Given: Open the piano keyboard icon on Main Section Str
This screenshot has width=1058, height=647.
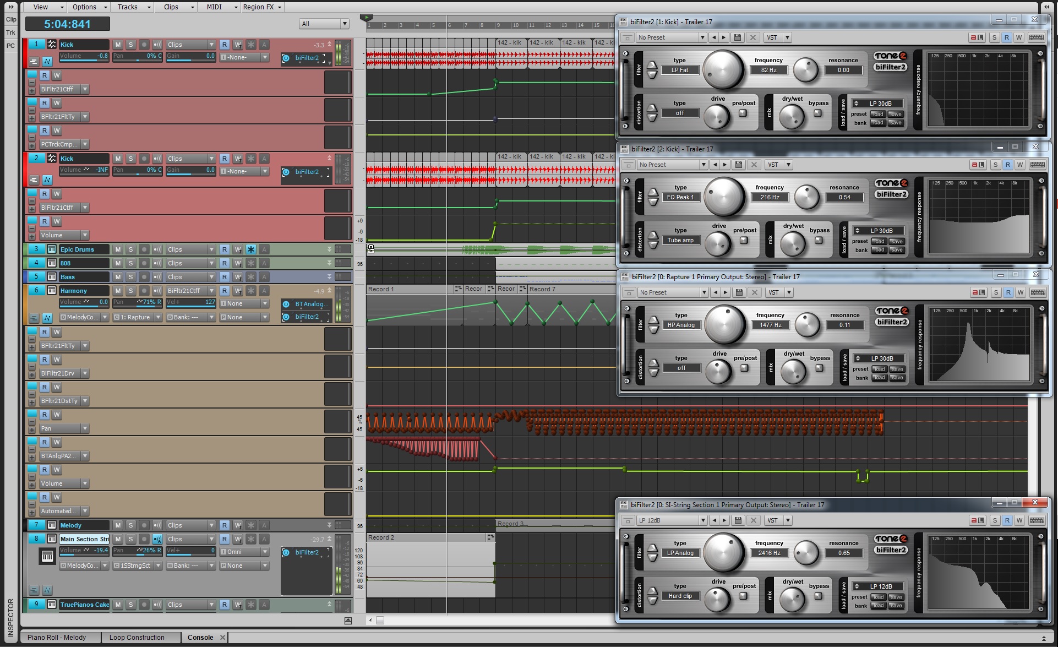Looking at the screenshot, I should click(x=47, y=556).
